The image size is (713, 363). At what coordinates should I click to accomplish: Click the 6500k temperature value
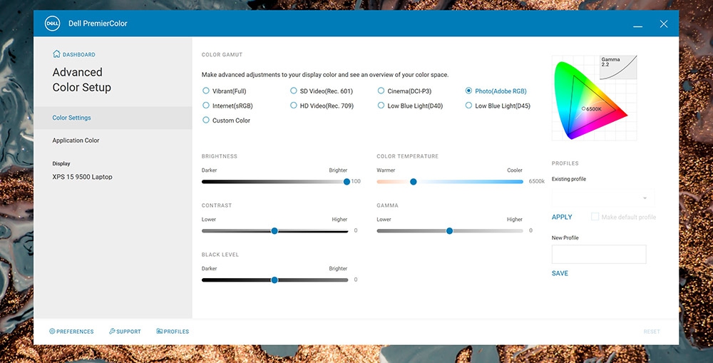pos(537,181)
